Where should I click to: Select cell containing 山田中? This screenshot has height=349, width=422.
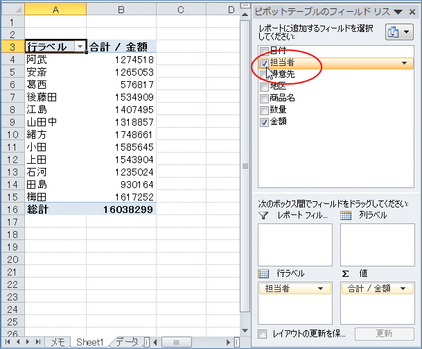click(x=55, y=122)
